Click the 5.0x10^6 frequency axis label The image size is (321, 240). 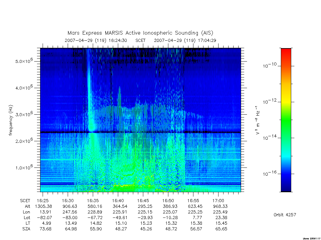(24, 61)
